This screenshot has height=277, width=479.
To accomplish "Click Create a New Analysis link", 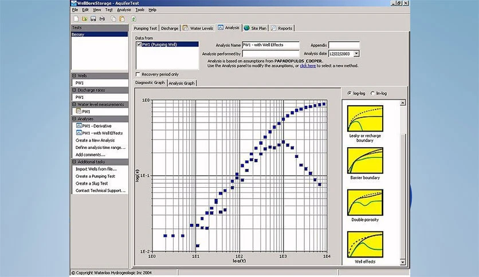I will (95, 140).
